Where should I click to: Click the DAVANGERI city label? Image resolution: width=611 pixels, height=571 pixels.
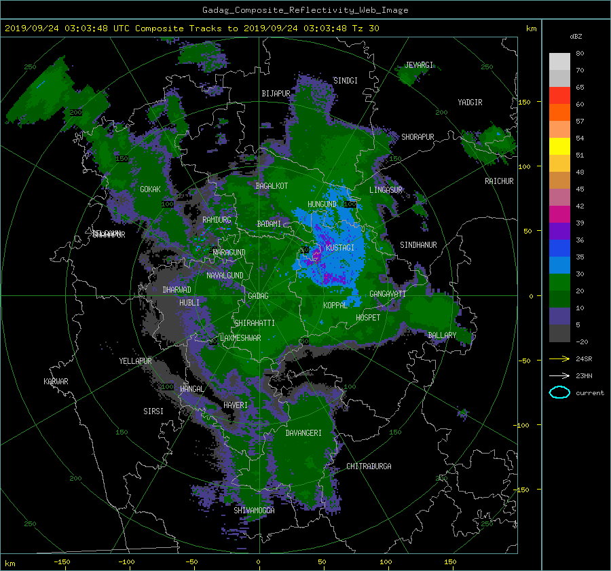(x=303, y=433)
